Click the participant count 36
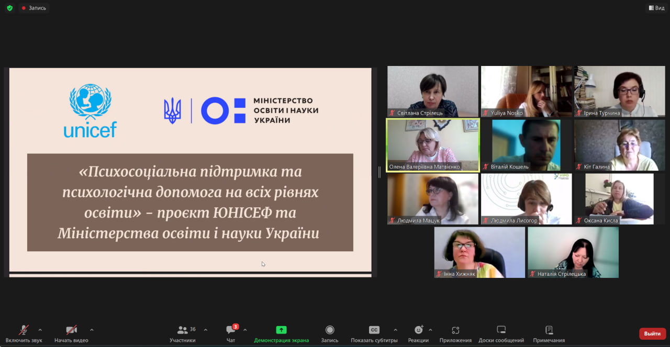Screen dimensions: 670x347 point(193,329)
